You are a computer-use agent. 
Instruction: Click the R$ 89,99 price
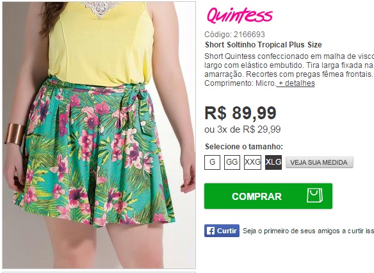[x=240, y=113]
